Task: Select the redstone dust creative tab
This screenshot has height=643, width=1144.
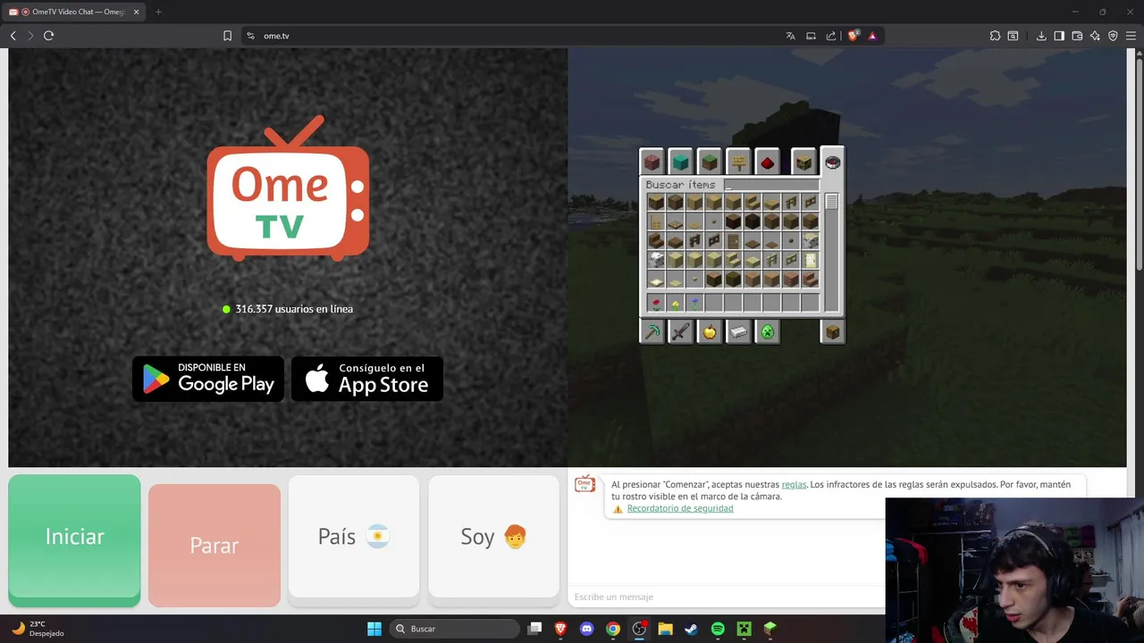Action: point(767,163)
